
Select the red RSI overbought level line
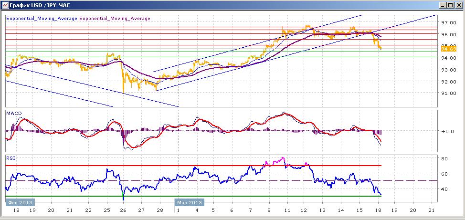click(x=193, y=166)
